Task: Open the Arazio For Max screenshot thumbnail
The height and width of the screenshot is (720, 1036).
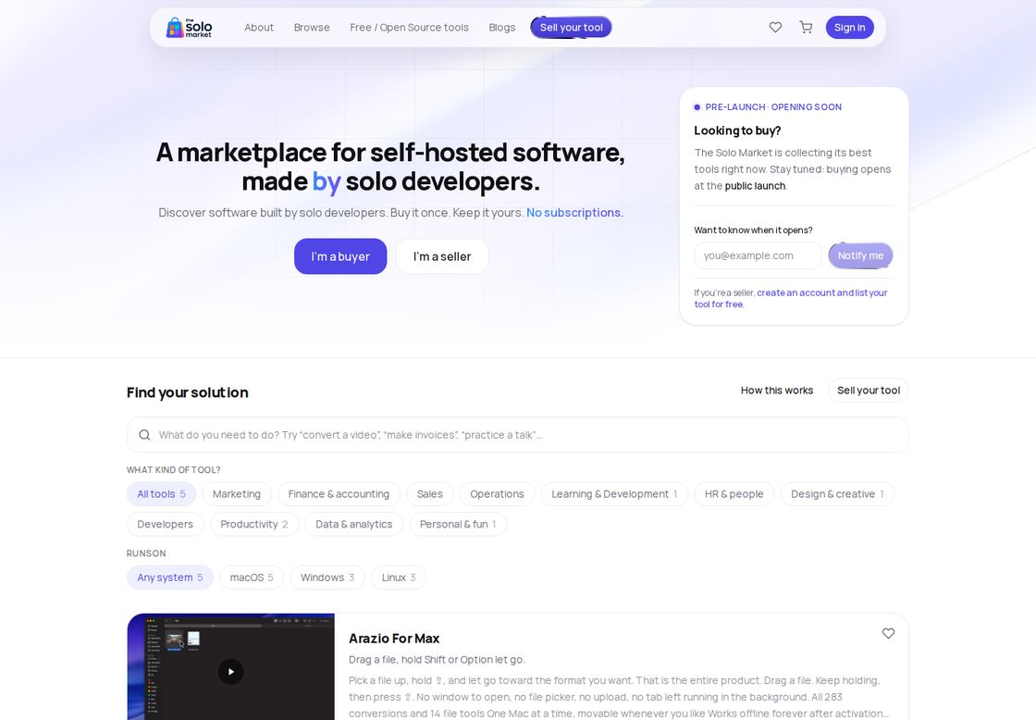Action: click(230, 666)
